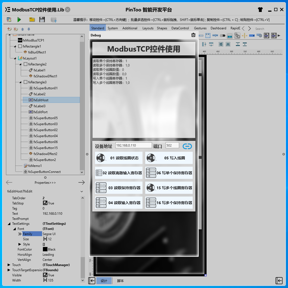Click the Black FontColor swatch

click(x=45, y=249)
